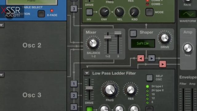
Task: Click the Shaper DRIVE knob
Action: coord(165,38)
